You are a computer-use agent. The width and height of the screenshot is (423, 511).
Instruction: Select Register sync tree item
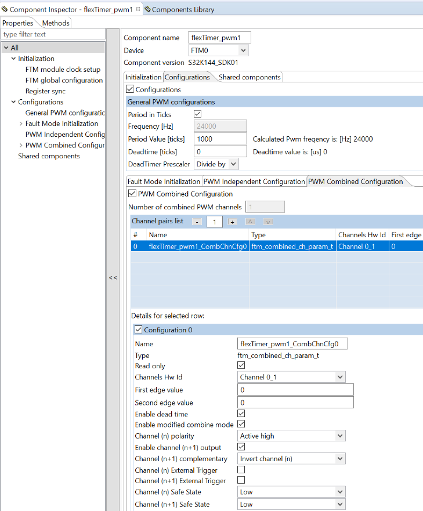(x=45, y=91)
